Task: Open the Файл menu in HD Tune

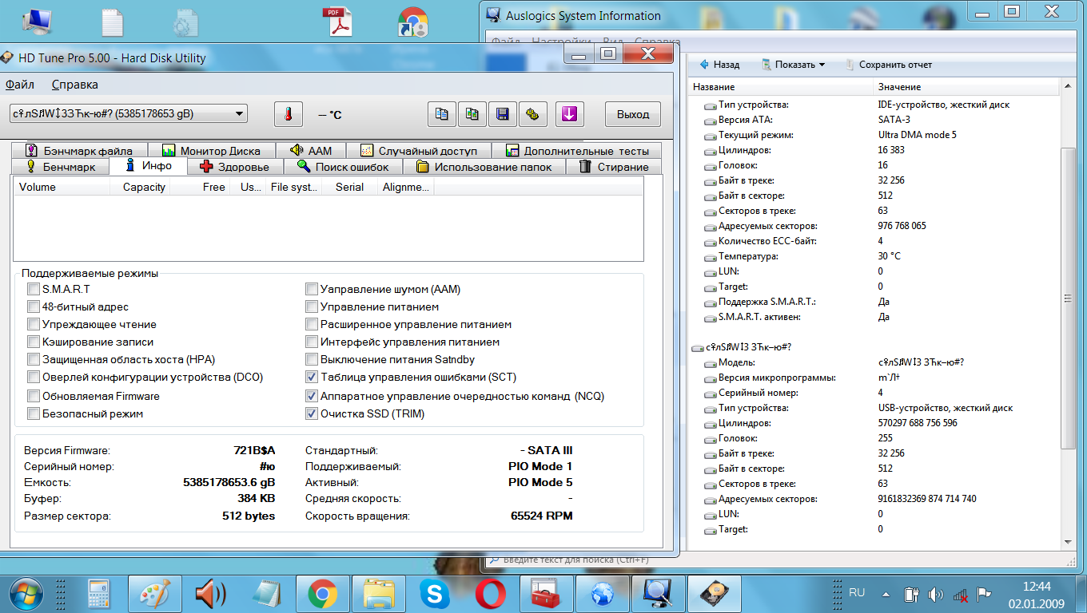Action: point(20,85)
